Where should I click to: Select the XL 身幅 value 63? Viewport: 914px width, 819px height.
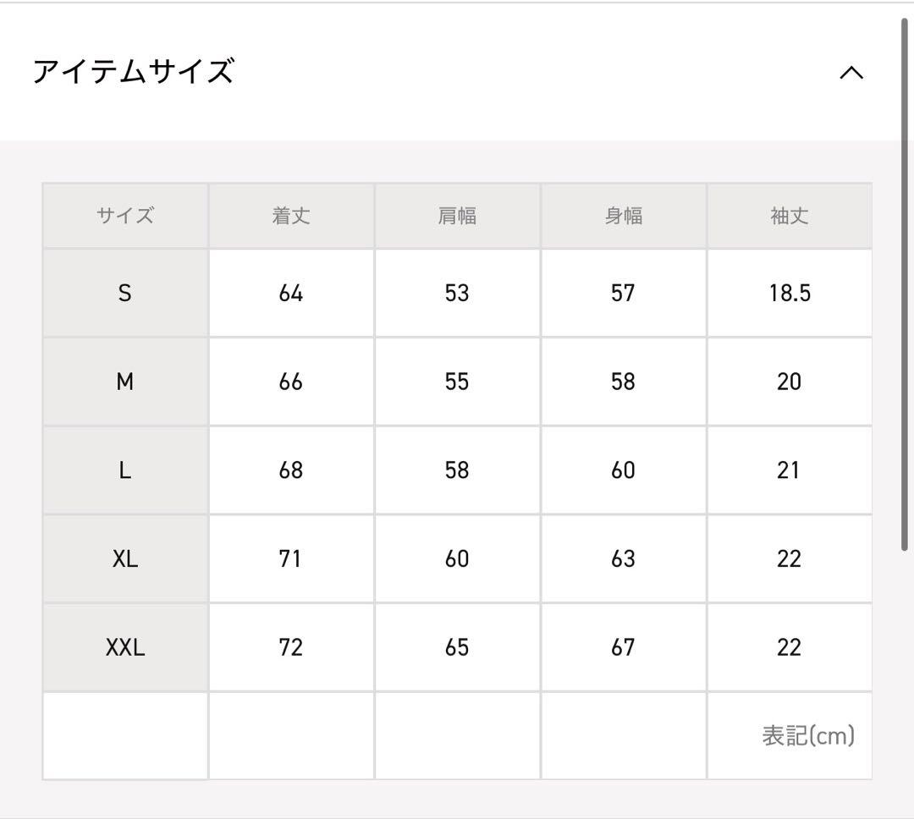pos(623,558)
